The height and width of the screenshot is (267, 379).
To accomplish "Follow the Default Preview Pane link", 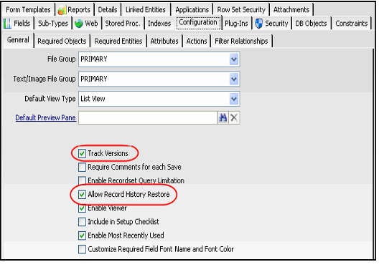I will pos(46,118).
